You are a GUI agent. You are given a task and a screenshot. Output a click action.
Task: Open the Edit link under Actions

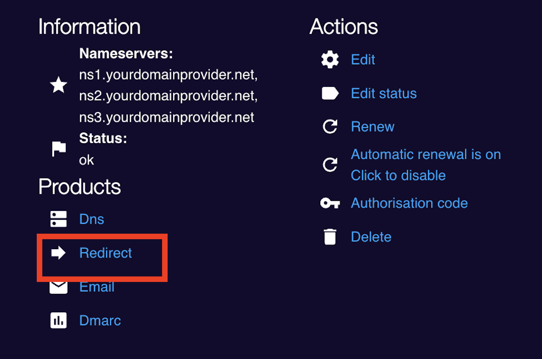[362, 60]
